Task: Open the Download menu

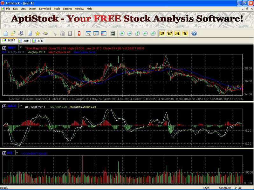Action: pyautogui.click(x=45, y=9)
